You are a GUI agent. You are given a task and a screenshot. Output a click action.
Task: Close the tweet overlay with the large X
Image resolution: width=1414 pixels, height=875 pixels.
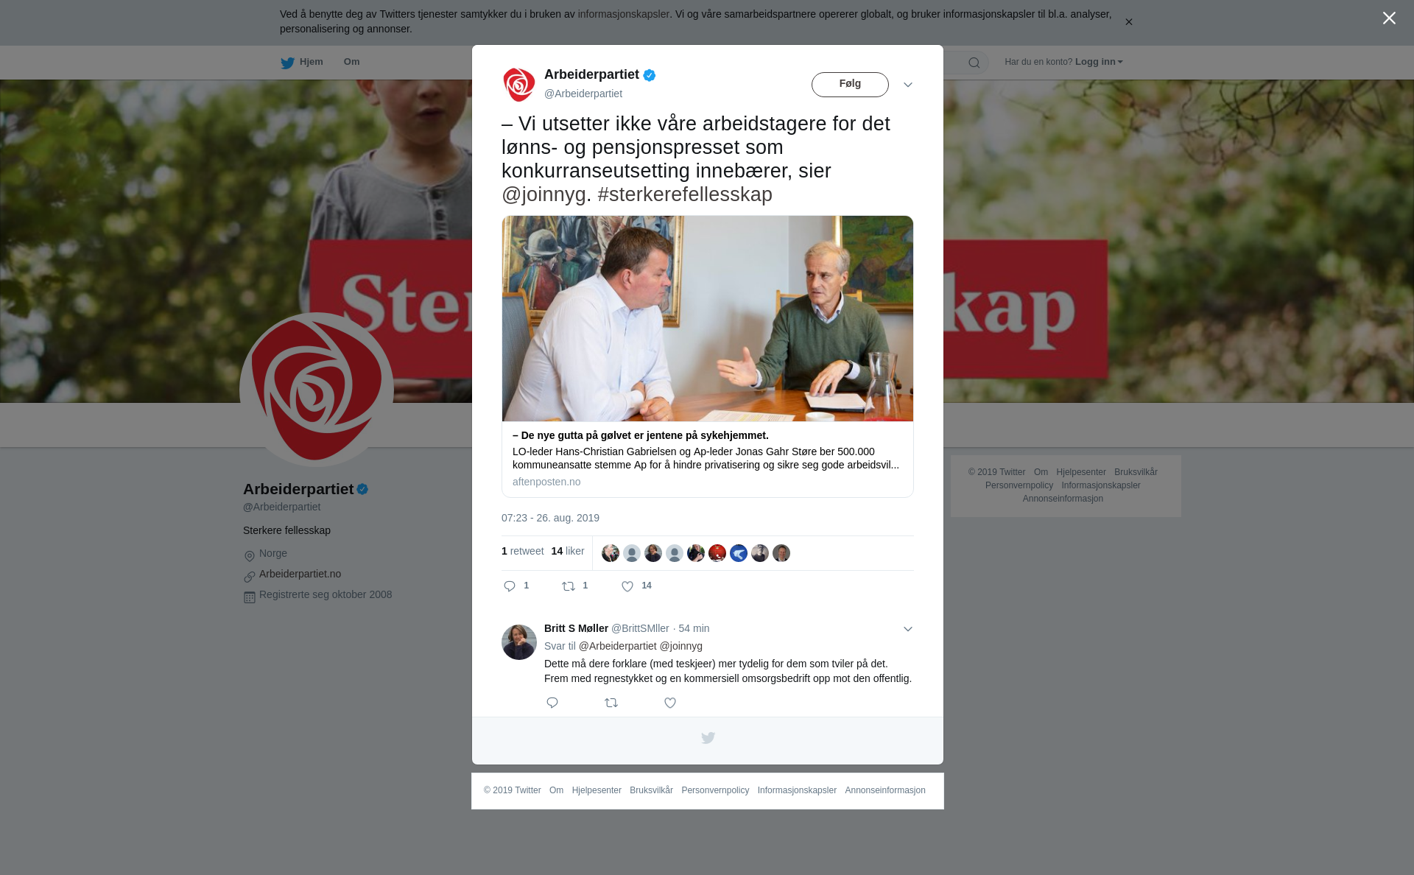click(x=1389, y=18)
